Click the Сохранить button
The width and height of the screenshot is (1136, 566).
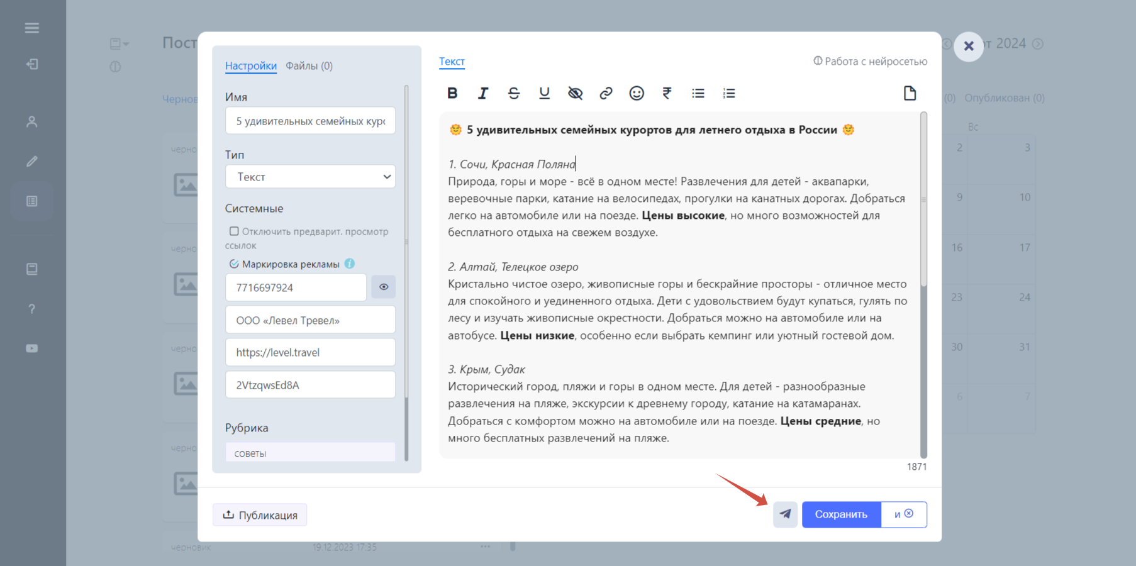841,514
